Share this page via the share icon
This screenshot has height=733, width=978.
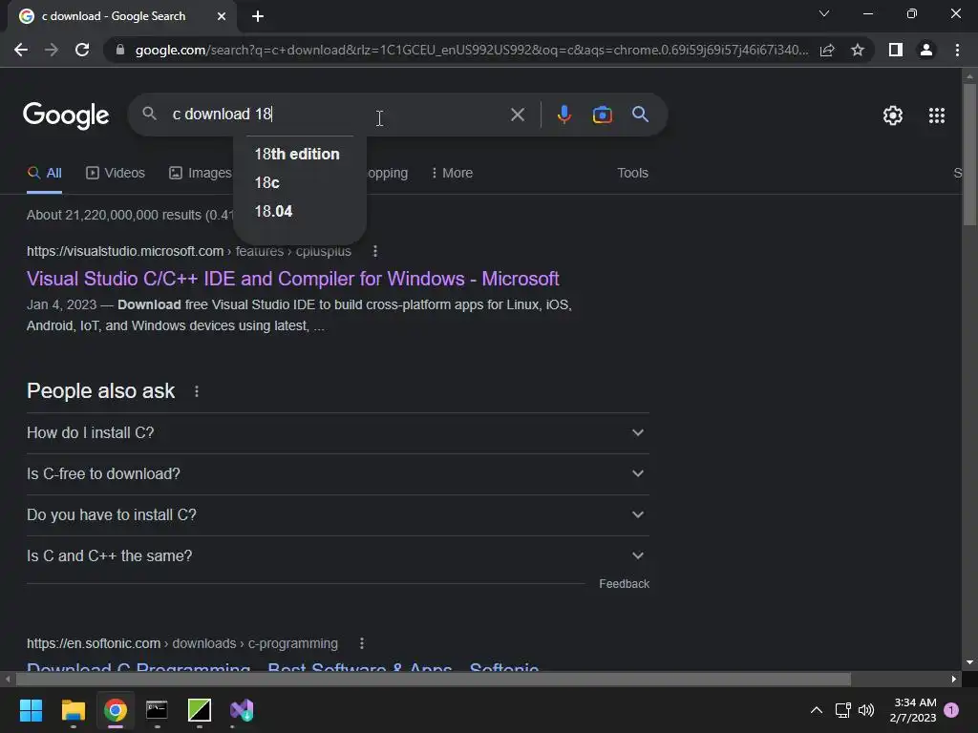[827, 50]
